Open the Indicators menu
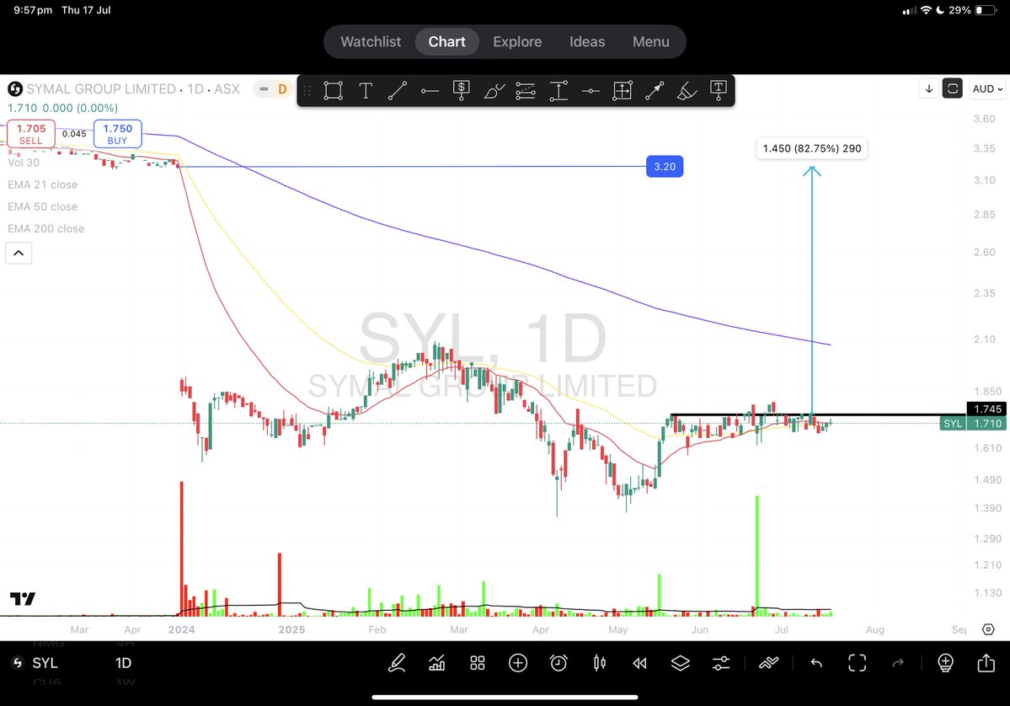Screen dimensions: 1010x706 (436, 662)
